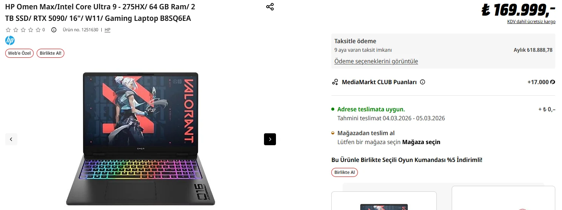Show next product image with right arrow
The width and height of the screenshot is (562, 210).
[270, 139]
